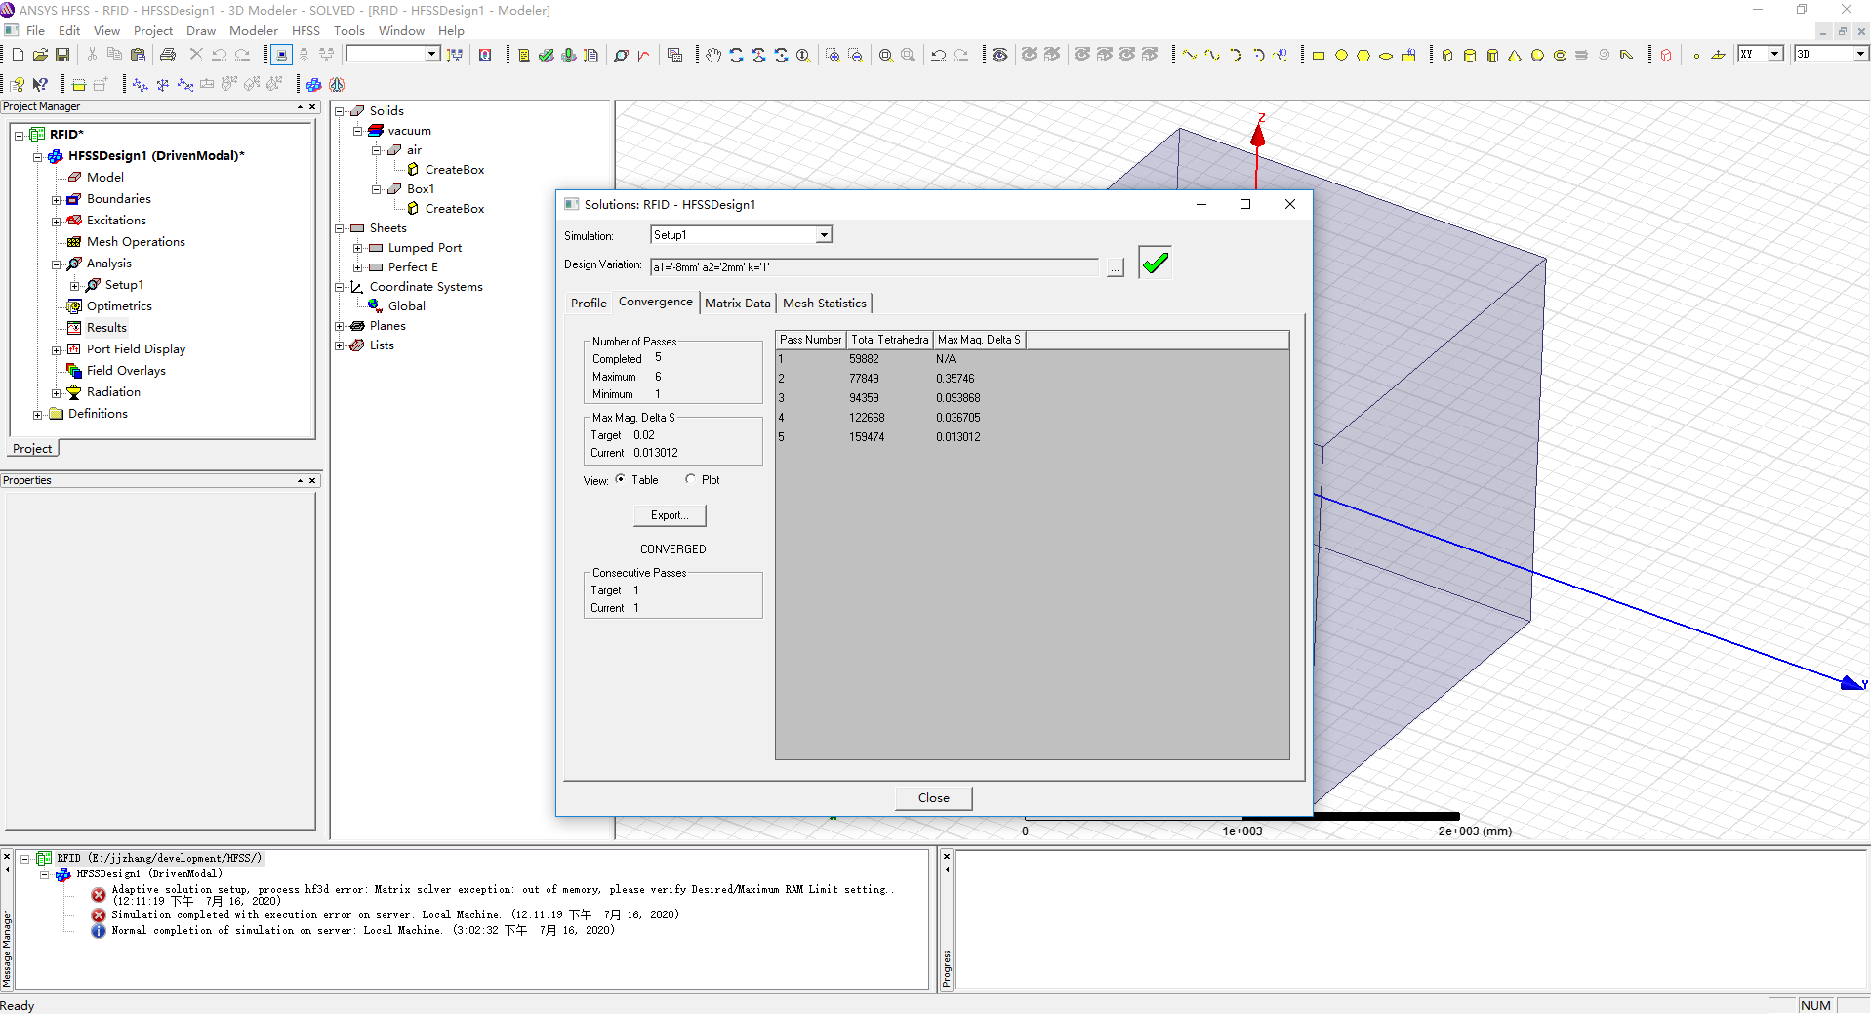Switch to the Matrix Data tab

click(737, 304)
